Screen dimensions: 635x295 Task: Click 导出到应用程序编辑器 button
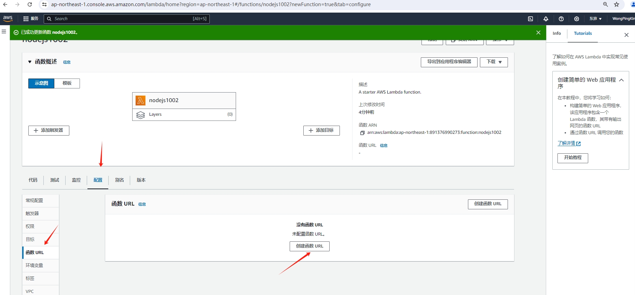tap(449, 62)
